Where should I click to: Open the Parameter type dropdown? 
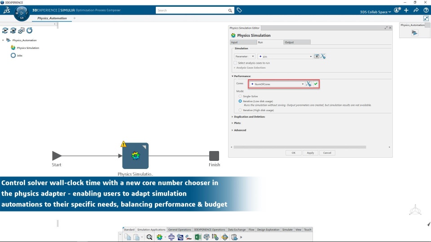tap(244, 56)
